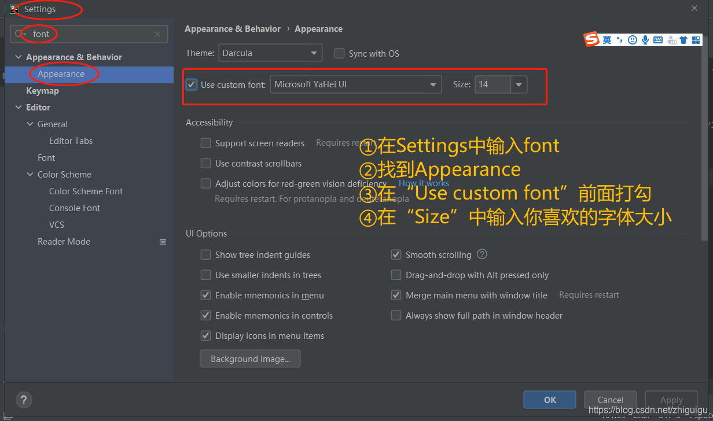Uncheck the Use custom font checkbox
Viewport: 713px width, 421px height.
(x=192, y=84)
